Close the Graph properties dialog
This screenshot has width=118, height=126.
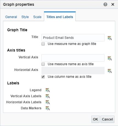[x=113, y=4]
